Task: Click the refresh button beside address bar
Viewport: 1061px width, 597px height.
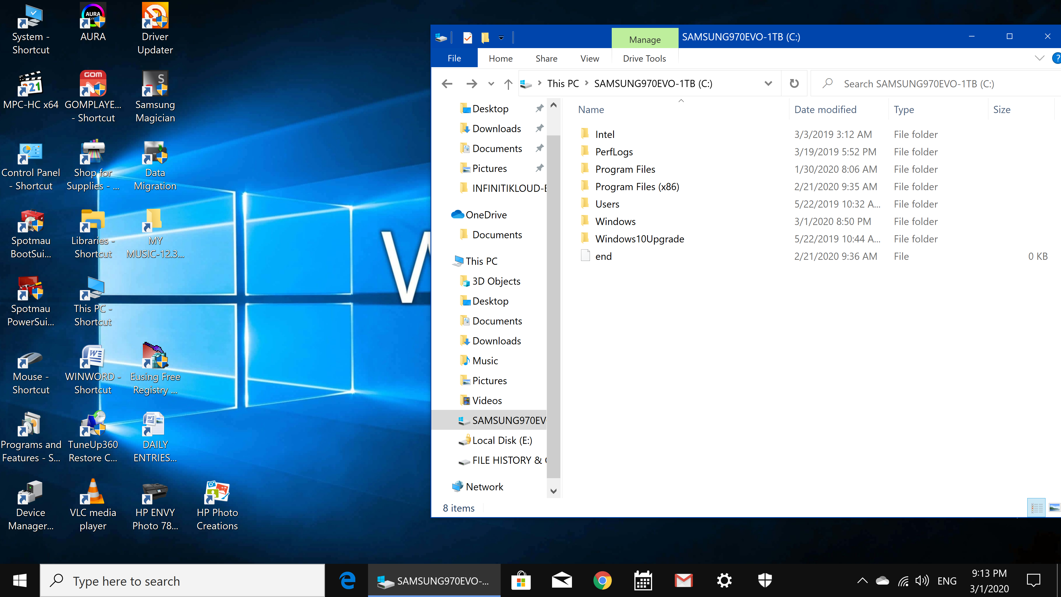Action: coord(794,84)
